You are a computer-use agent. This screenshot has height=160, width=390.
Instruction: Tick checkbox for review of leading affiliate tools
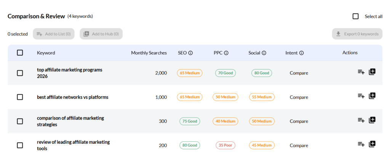click(x=20, y=145)
